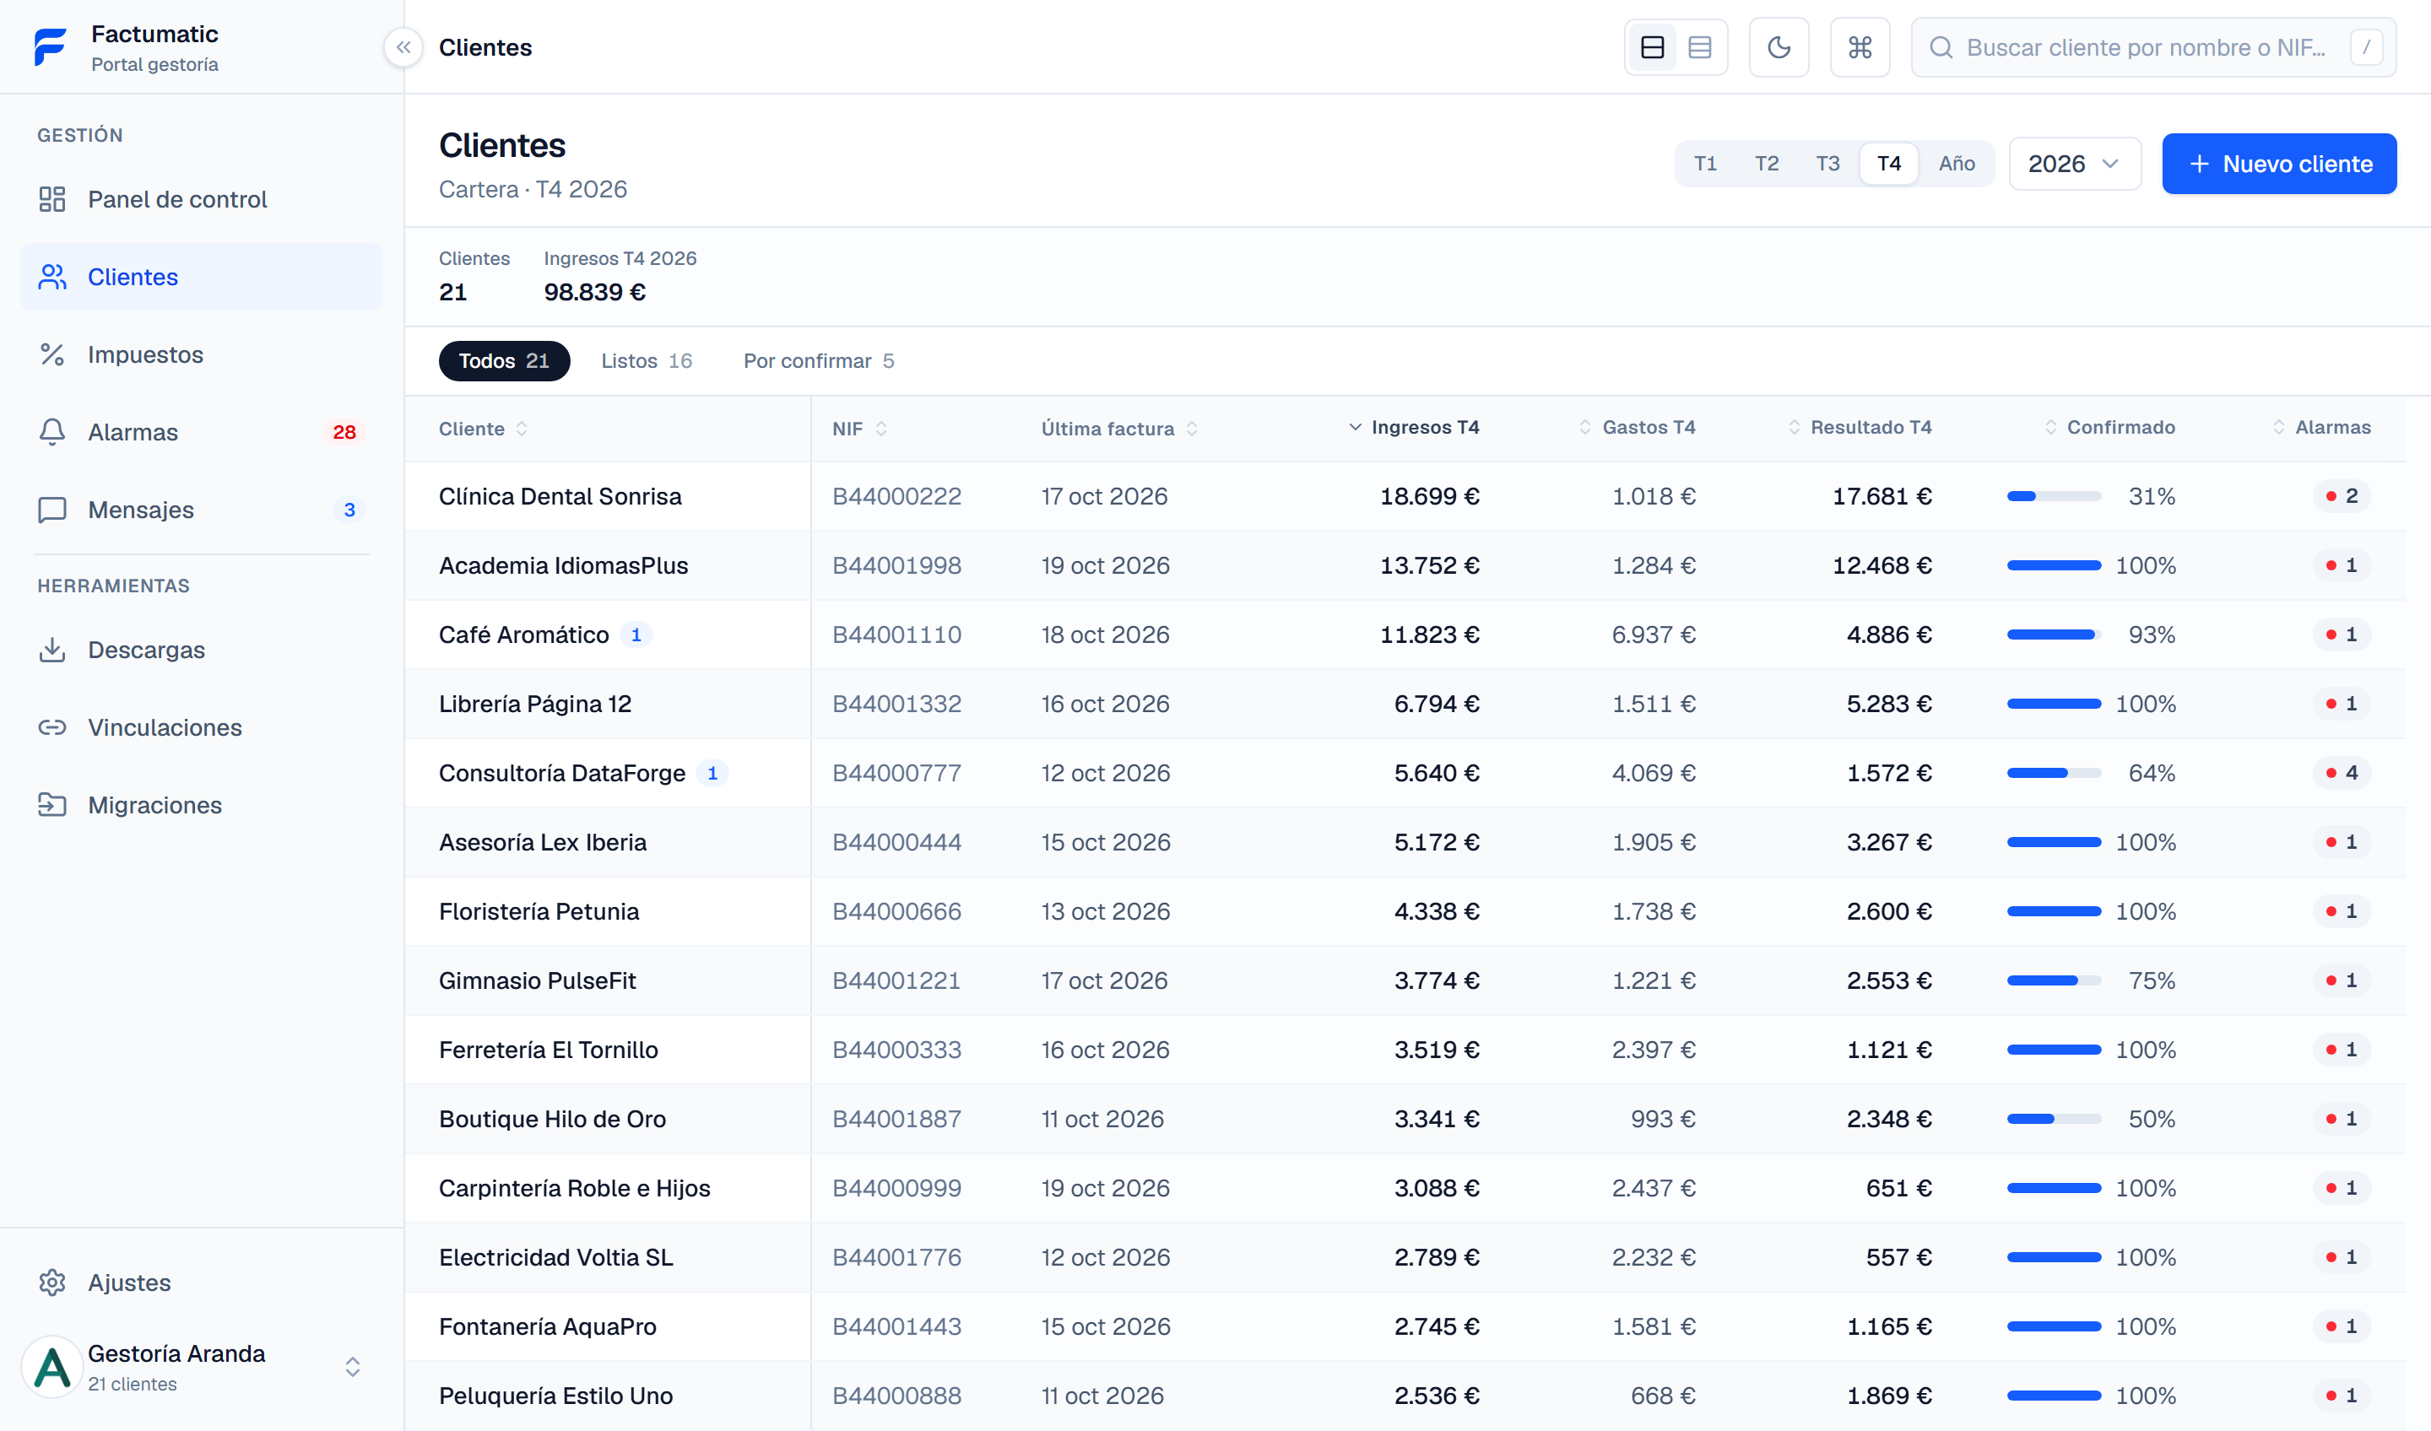Select T3 quarter period
The image size is (2431, 1431).
[1828, 164]
